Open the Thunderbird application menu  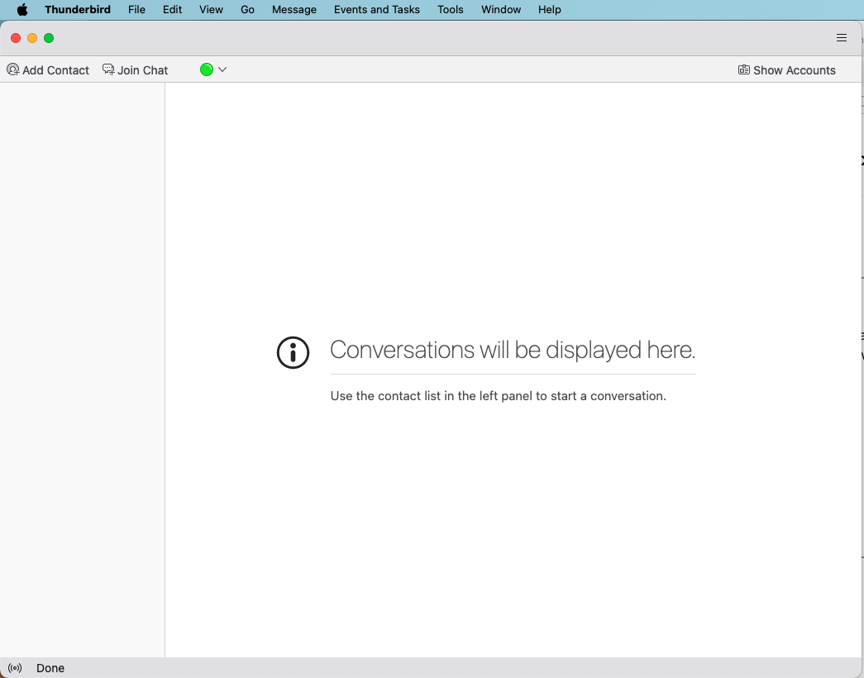point(78,9)
